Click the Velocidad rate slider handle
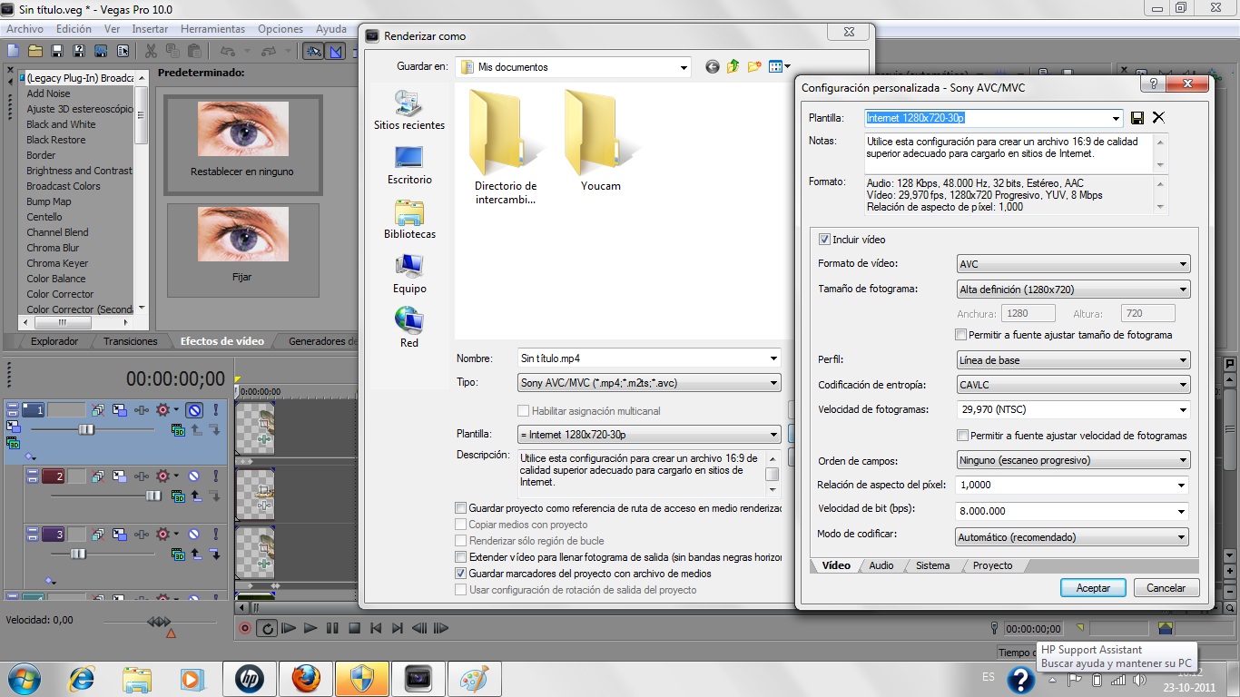 159,622
